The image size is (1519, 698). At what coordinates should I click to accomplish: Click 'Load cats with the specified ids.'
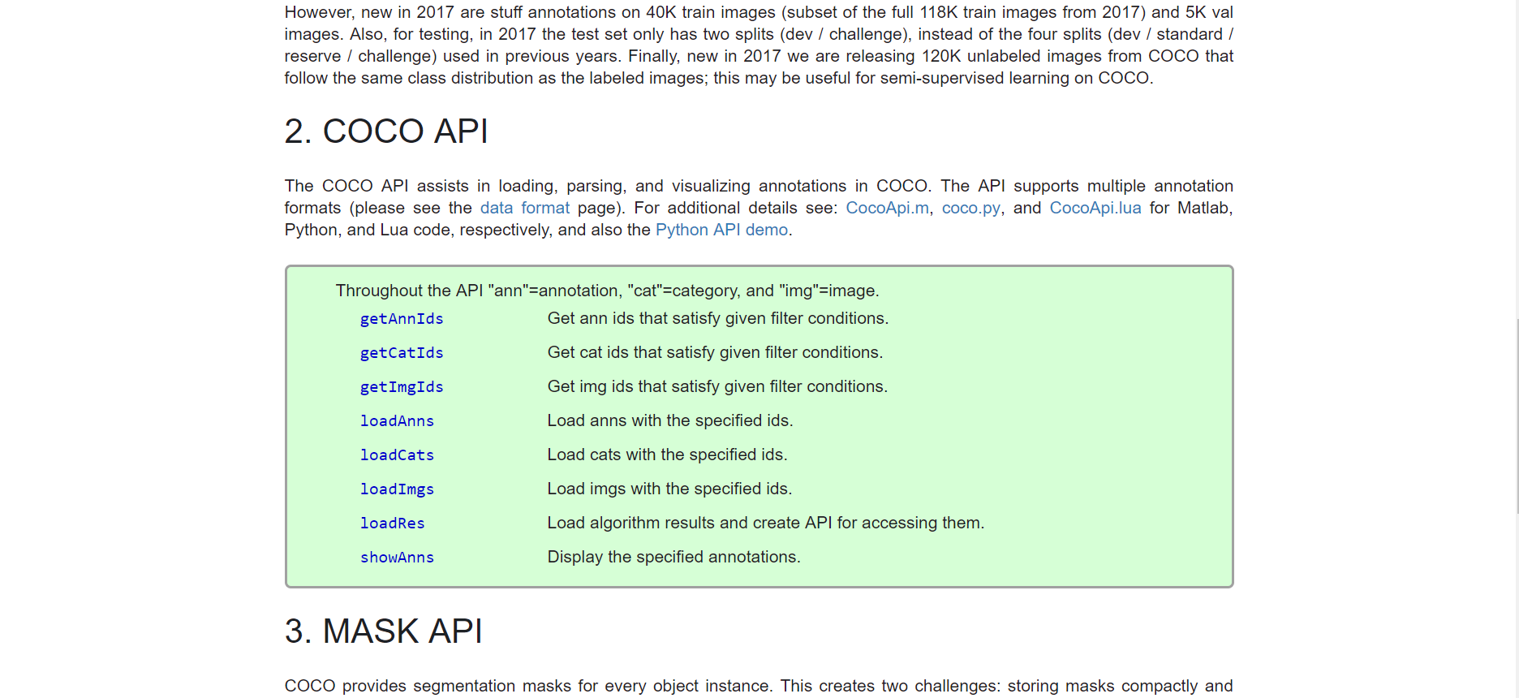pos(667,455)
